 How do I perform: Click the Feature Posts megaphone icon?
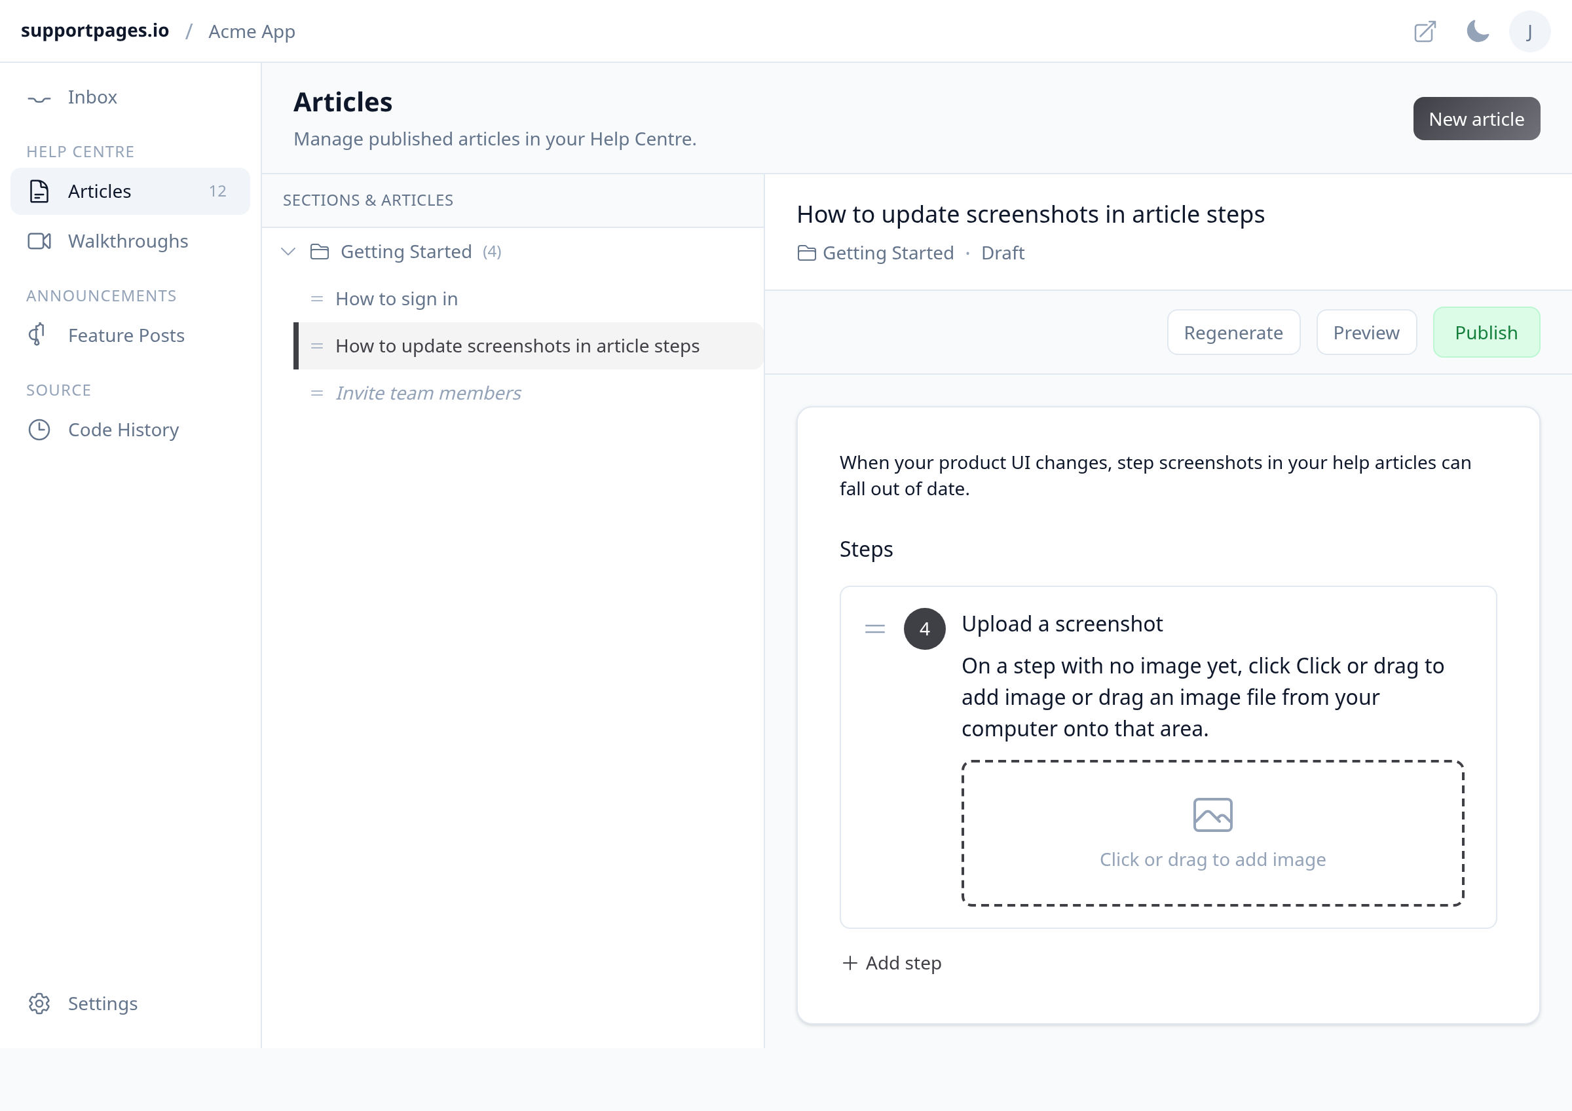coord(37,335)
